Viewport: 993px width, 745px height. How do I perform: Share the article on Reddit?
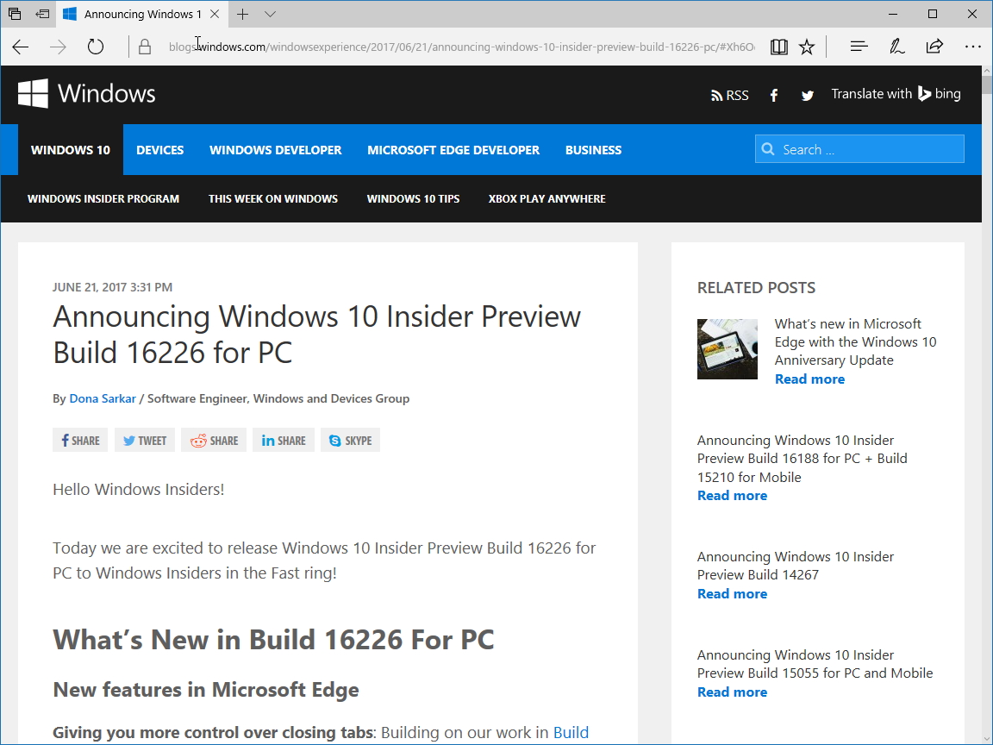(213, 440)
